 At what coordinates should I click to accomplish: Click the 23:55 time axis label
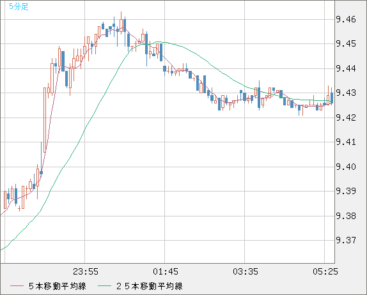tap(86, 271)
